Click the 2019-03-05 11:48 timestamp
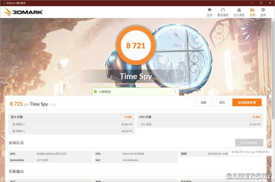Image resolution: width=275 pixels, height=182 pixels. tap(217, 153)
